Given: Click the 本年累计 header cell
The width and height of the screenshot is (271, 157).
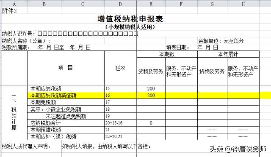Looking at the screenshot, I should pos(228,54).
